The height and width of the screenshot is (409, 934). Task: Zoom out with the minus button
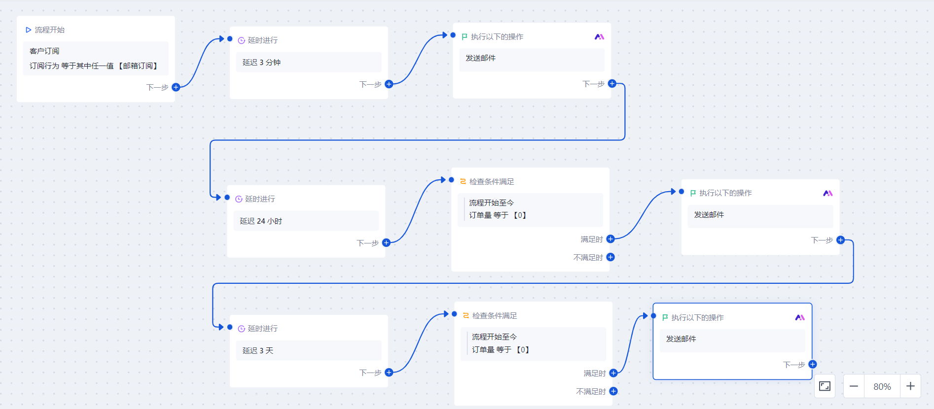coord(854,386)
